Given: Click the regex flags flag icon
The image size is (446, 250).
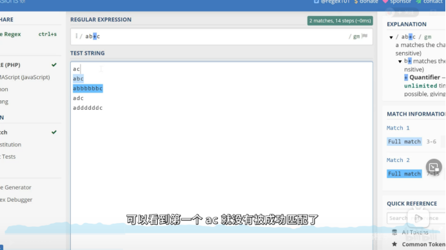Looking at the screenshot, I should point(365,36).
